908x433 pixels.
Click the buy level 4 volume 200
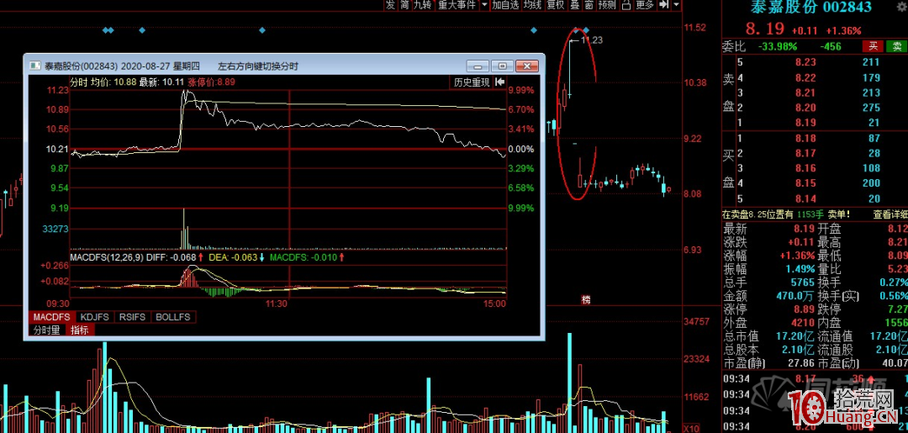871,183
